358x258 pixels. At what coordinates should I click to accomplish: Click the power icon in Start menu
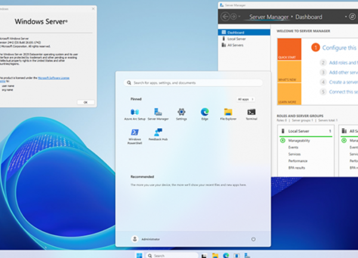(x=253, y=239)
